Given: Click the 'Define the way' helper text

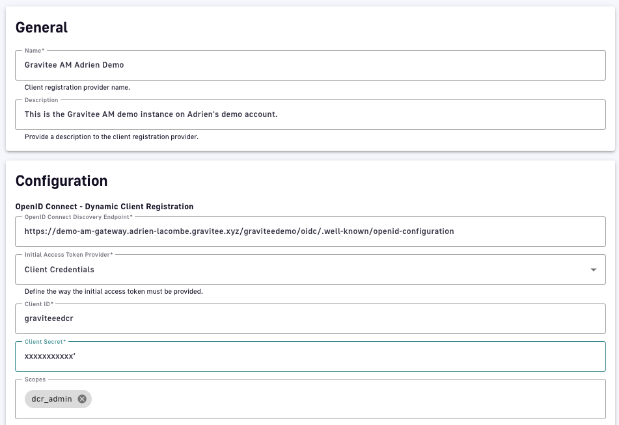Looking at the screenshot, I should [113, 292].
